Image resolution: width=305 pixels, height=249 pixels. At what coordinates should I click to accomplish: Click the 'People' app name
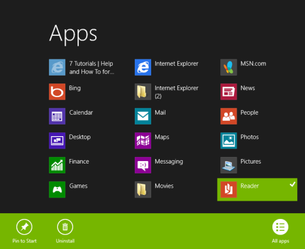point(250,113)
